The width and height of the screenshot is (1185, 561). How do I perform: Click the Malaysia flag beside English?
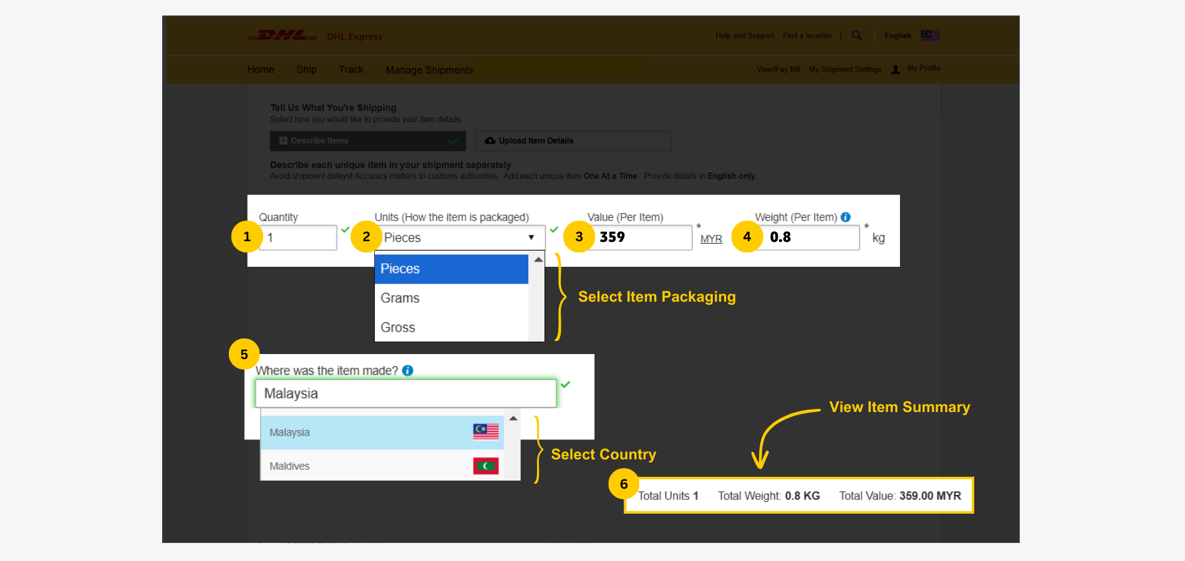[930, 36]
